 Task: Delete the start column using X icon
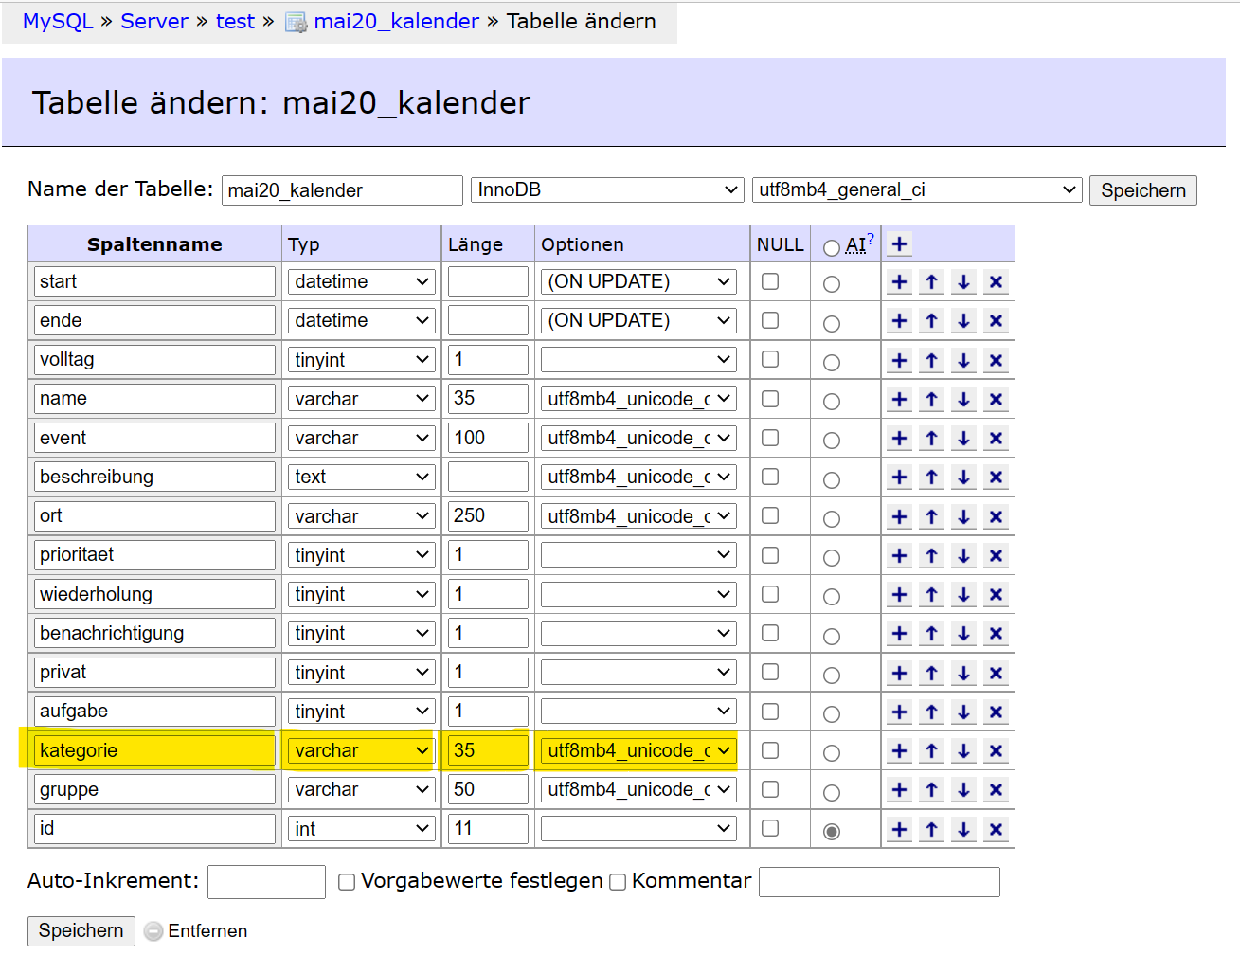click(x=996, y=282)
